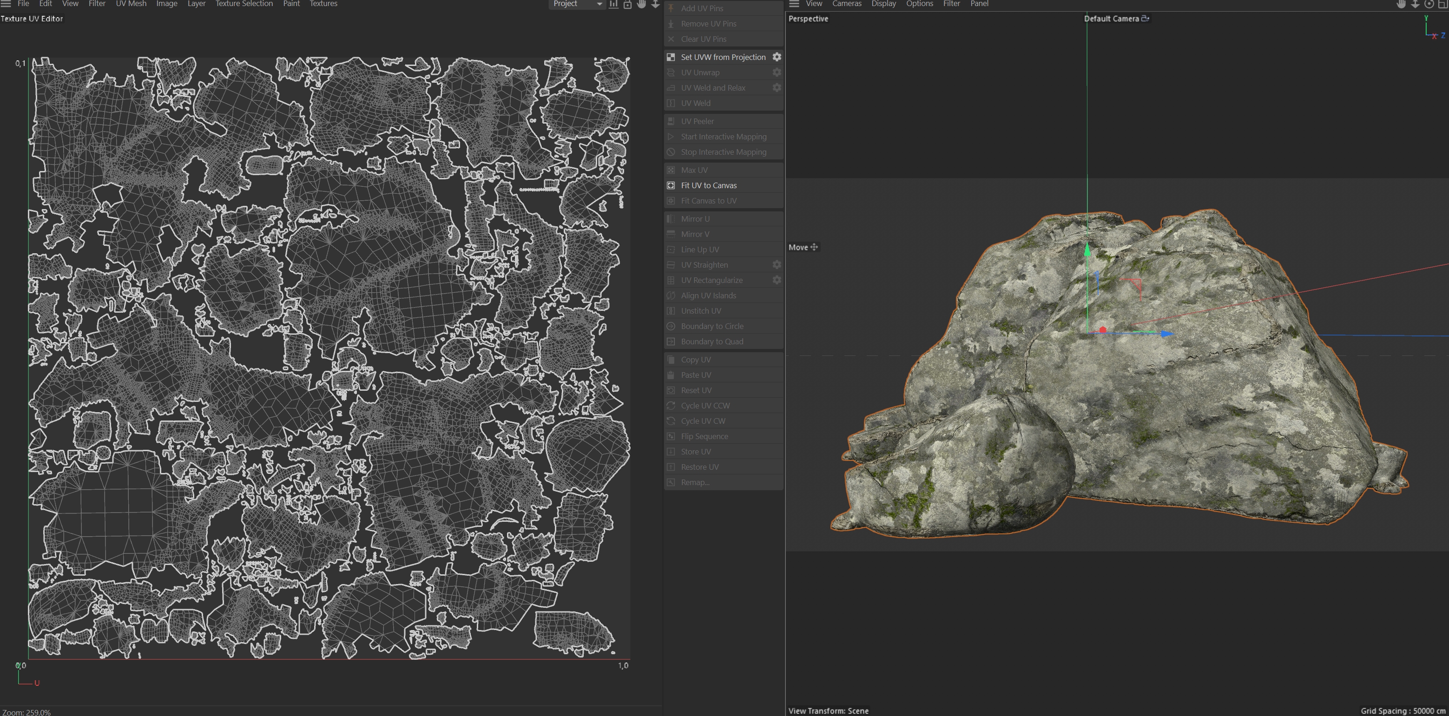Toggle the UV editor lock icon
Image resolution: width=1449 pixels, height=716 pixels.
[627, 4]
